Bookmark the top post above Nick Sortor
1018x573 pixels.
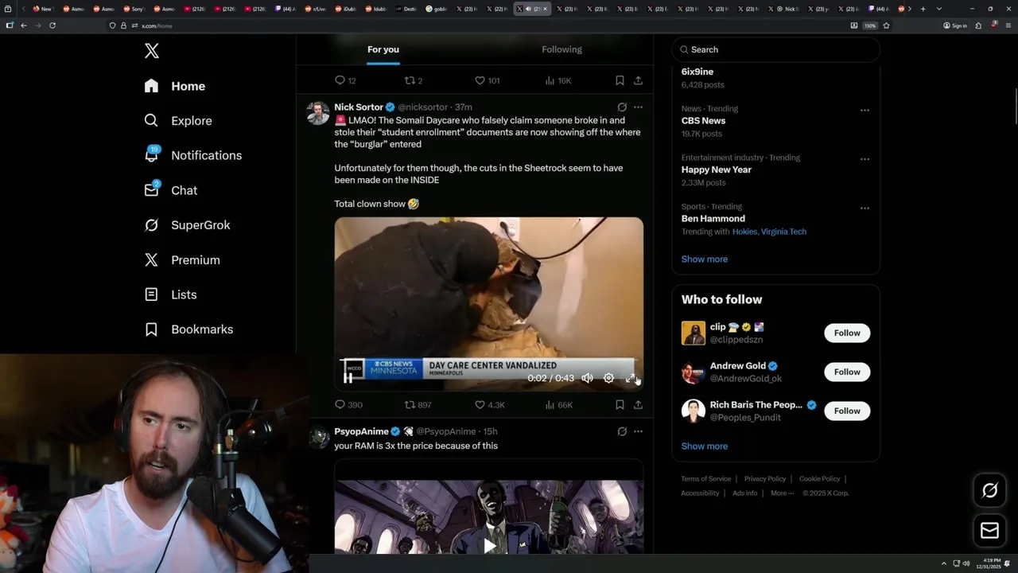tap(620, 80)
